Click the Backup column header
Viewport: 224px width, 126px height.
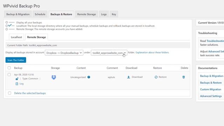click(x=18, y=68)
